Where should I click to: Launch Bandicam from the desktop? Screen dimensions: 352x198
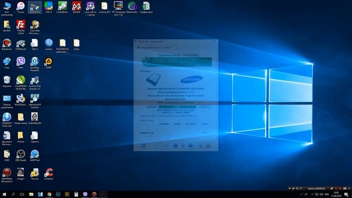(7, 45)
